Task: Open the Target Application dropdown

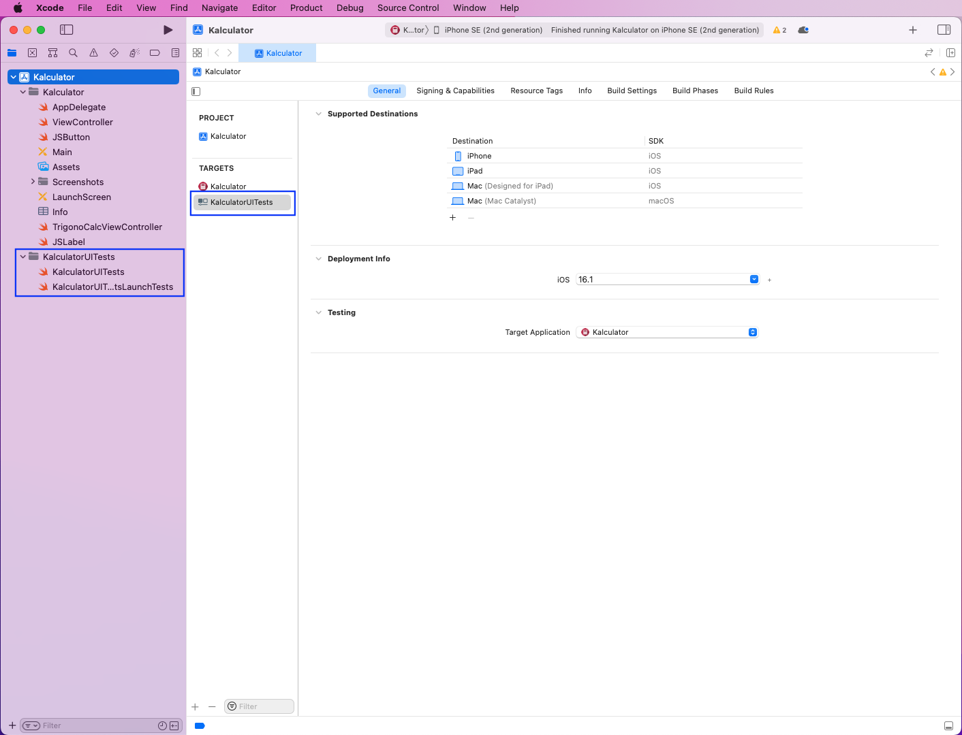Action: tap(667, 332)
